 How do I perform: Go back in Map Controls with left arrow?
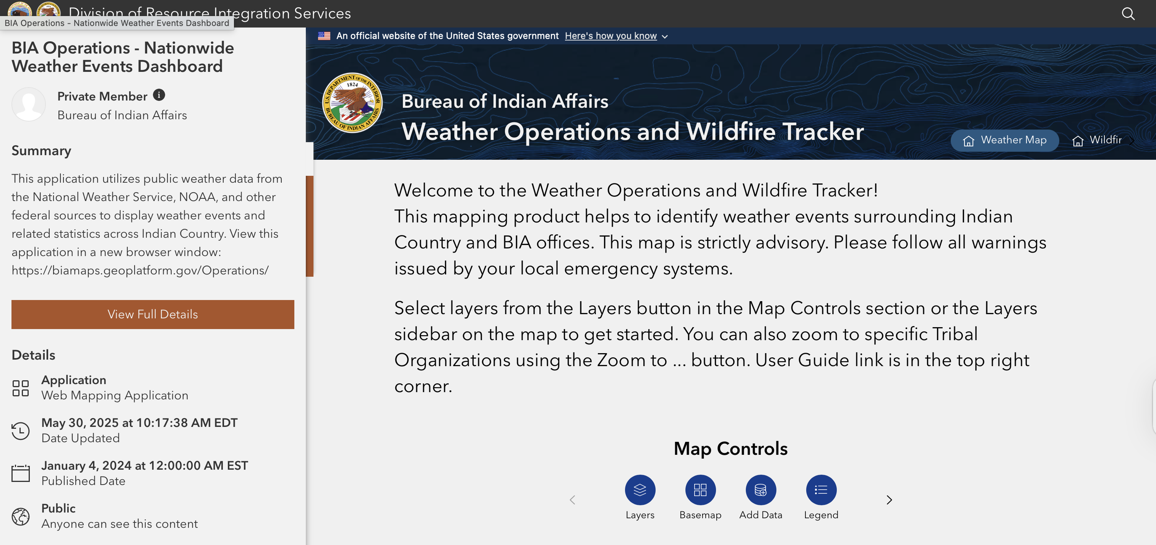click(572, 500)
